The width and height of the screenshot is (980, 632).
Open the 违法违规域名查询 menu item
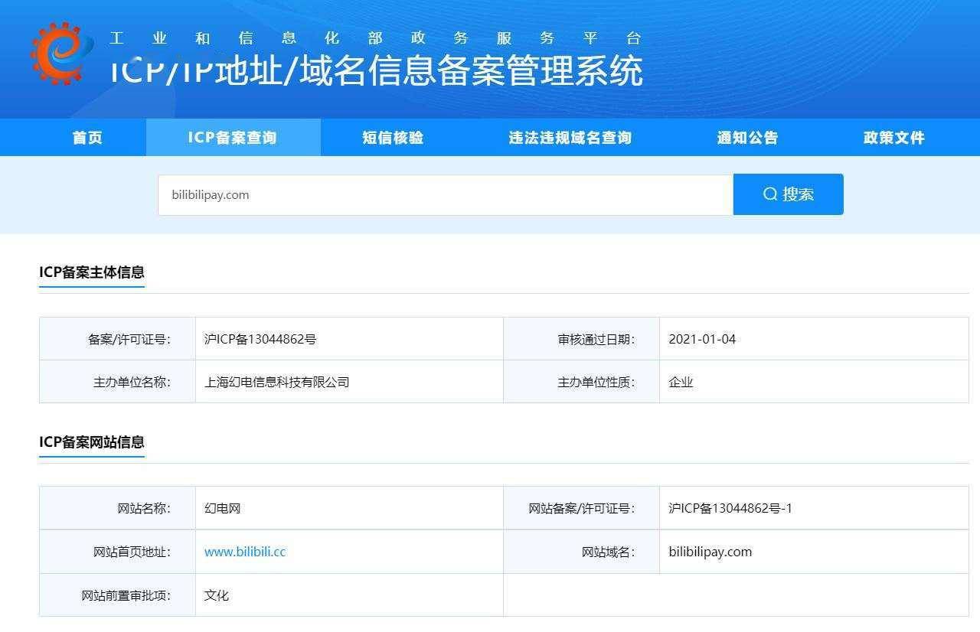click(568, 137)
